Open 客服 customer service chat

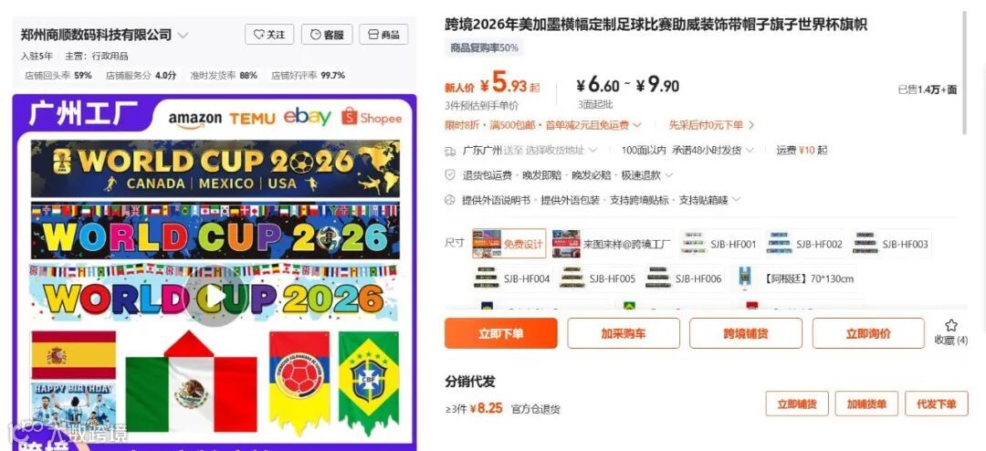tap(326, 35)
